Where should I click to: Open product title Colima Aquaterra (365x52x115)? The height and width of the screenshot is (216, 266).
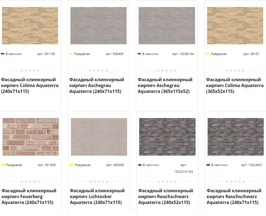[x=235, y=86]
